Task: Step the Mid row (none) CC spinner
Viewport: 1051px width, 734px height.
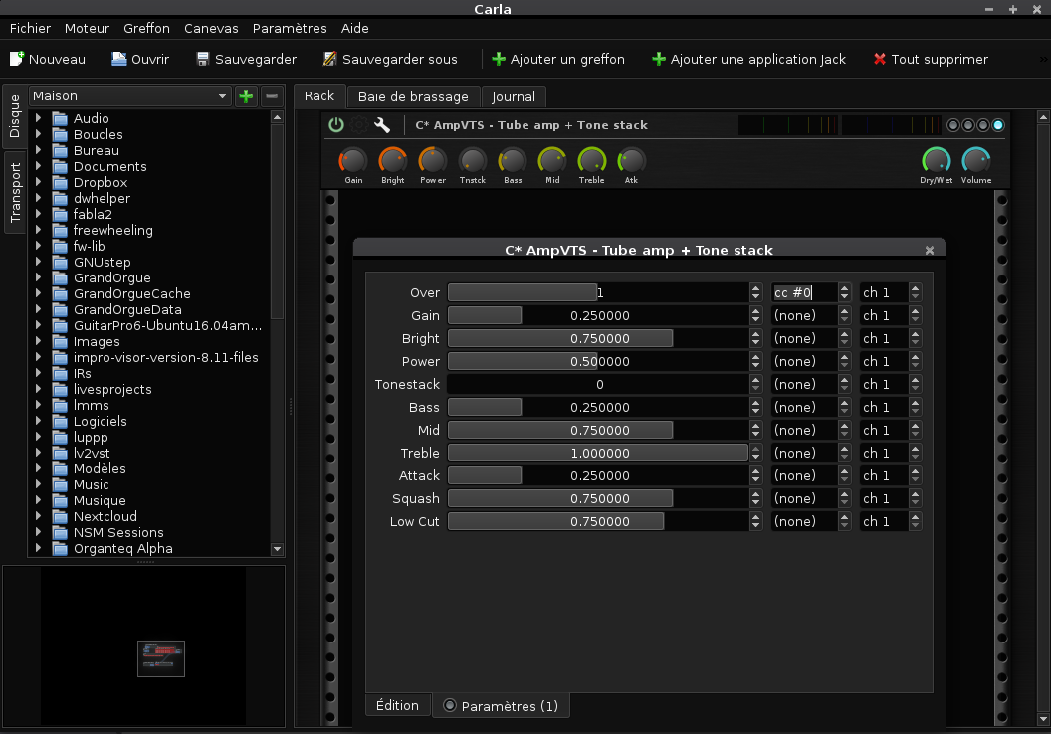Action: tap(845, 430)
